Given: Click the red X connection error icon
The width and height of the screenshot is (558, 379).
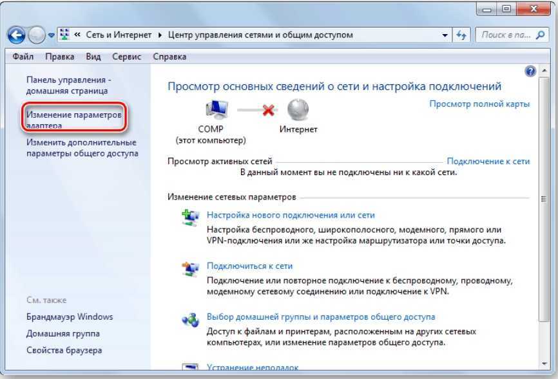Looking at the screenshot, I should 268,110.
